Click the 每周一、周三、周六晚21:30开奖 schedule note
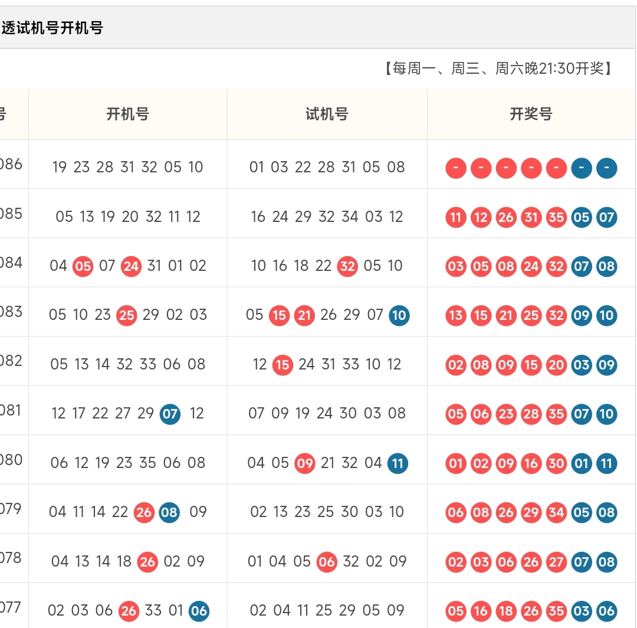Image resolution: width=637 pixels, height=628 pixels. pos(498,68)
